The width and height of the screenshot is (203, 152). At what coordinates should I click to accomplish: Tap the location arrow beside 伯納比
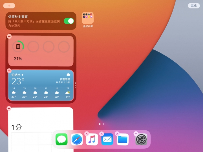[x=23, y=75]
